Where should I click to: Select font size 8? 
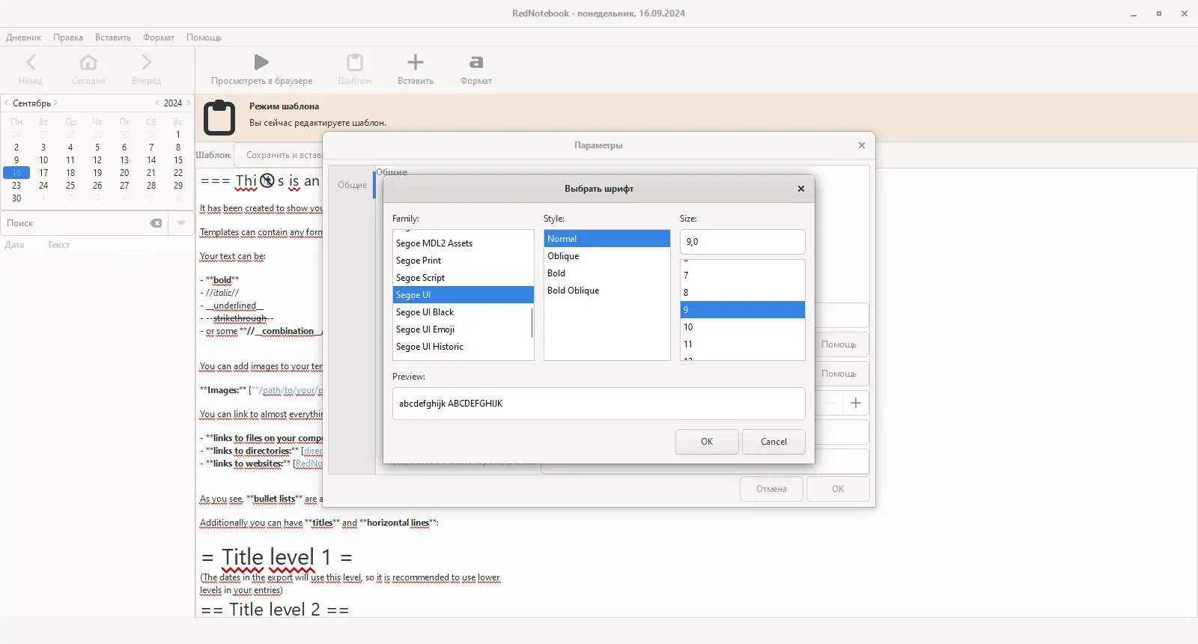coord(742,293)
